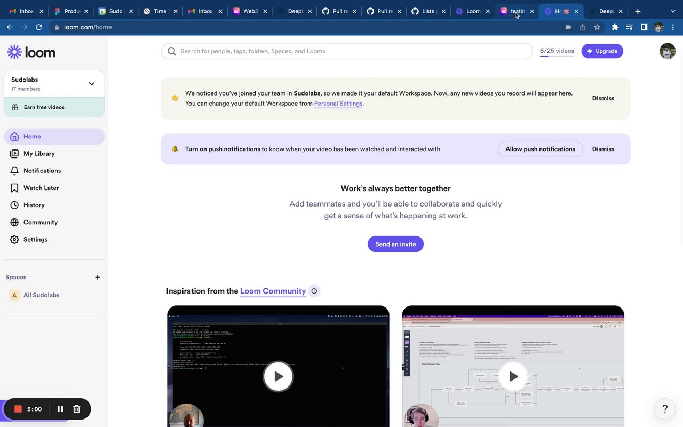Click the Upgrade button
The image size is (683, 427).
coord(602,51)
